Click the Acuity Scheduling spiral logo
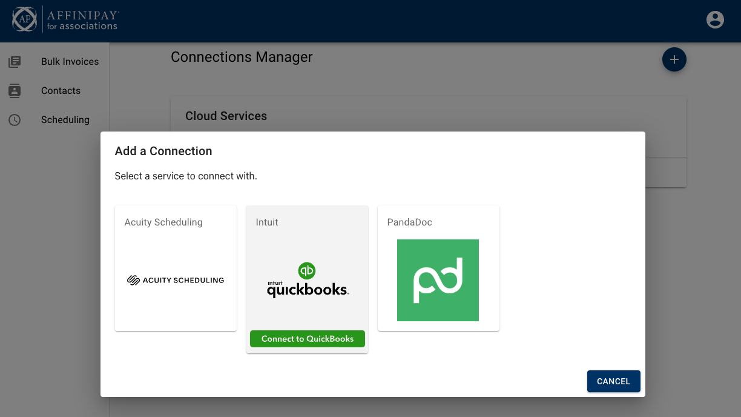Screen dimensions: 741x417 pyautogui.click(x=133, y=280)
